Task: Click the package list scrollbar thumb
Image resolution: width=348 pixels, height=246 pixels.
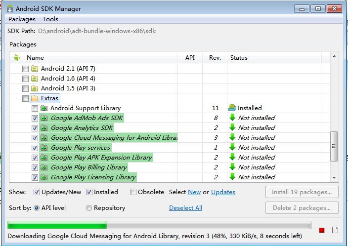Action: click(334, 146)
